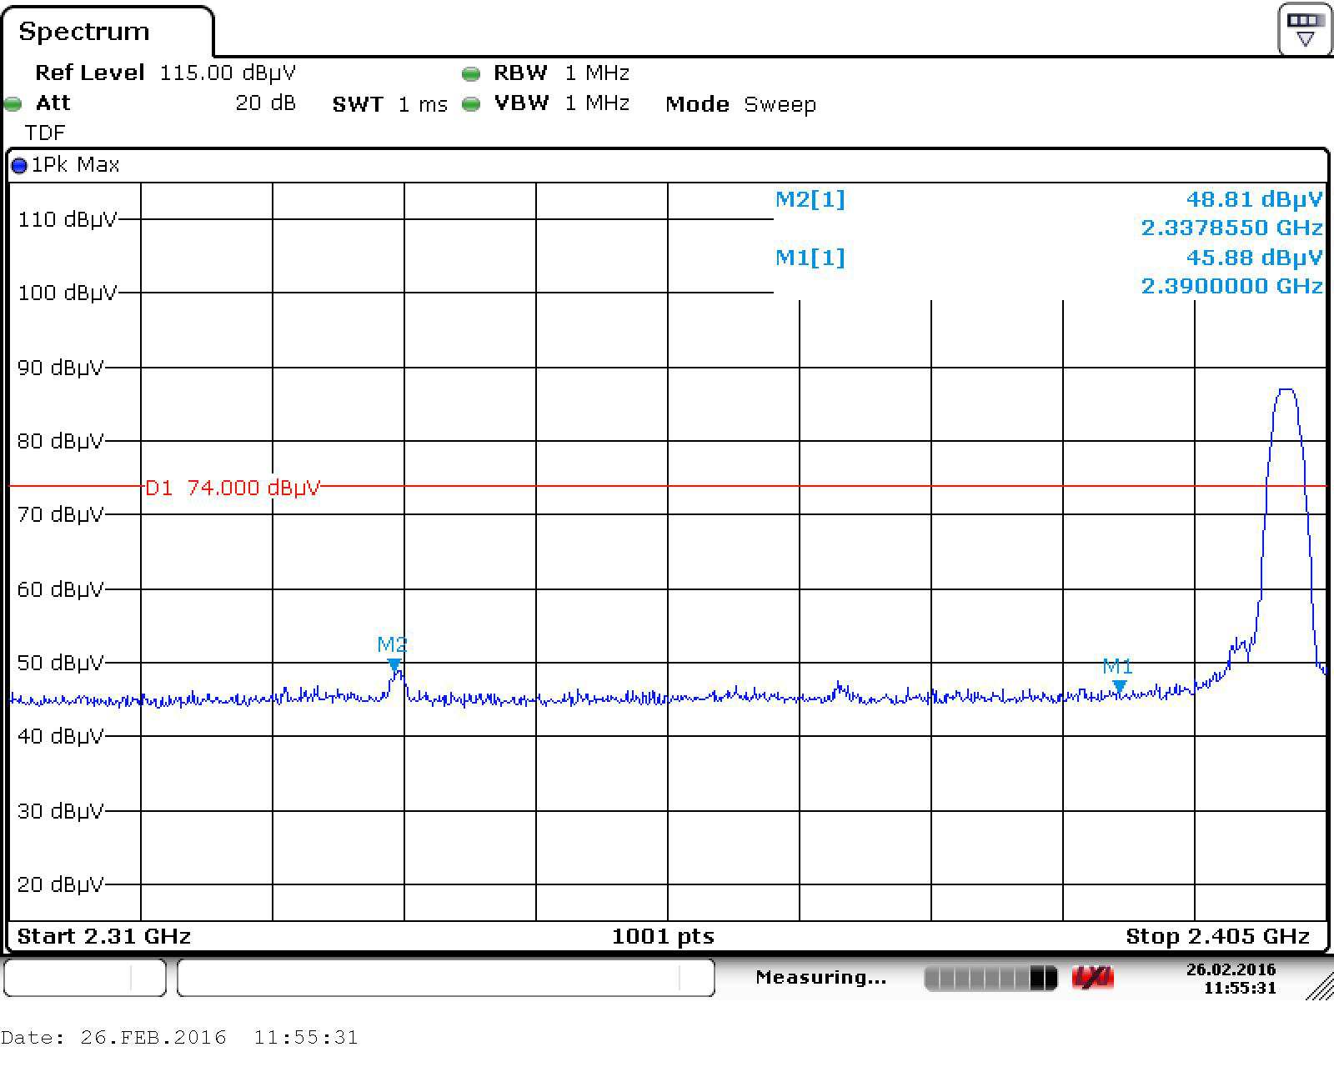1334x1077 pixels.
Task: Click the 20 dBµV axis label
Action: [60, 884]
